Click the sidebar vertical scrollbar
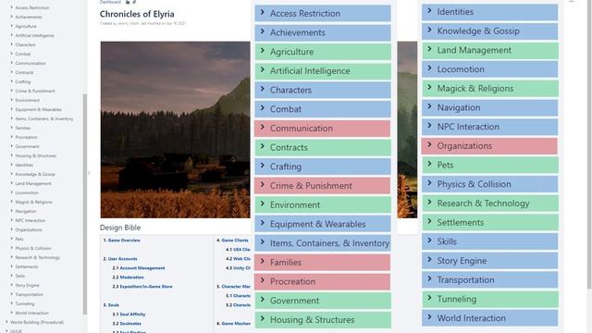The image size is (592, 333). [85, 203]
